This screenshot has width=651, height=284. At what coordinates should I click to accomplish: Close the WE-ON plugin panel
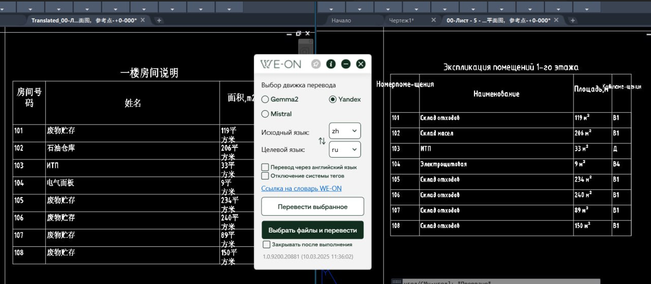point(361,64)
